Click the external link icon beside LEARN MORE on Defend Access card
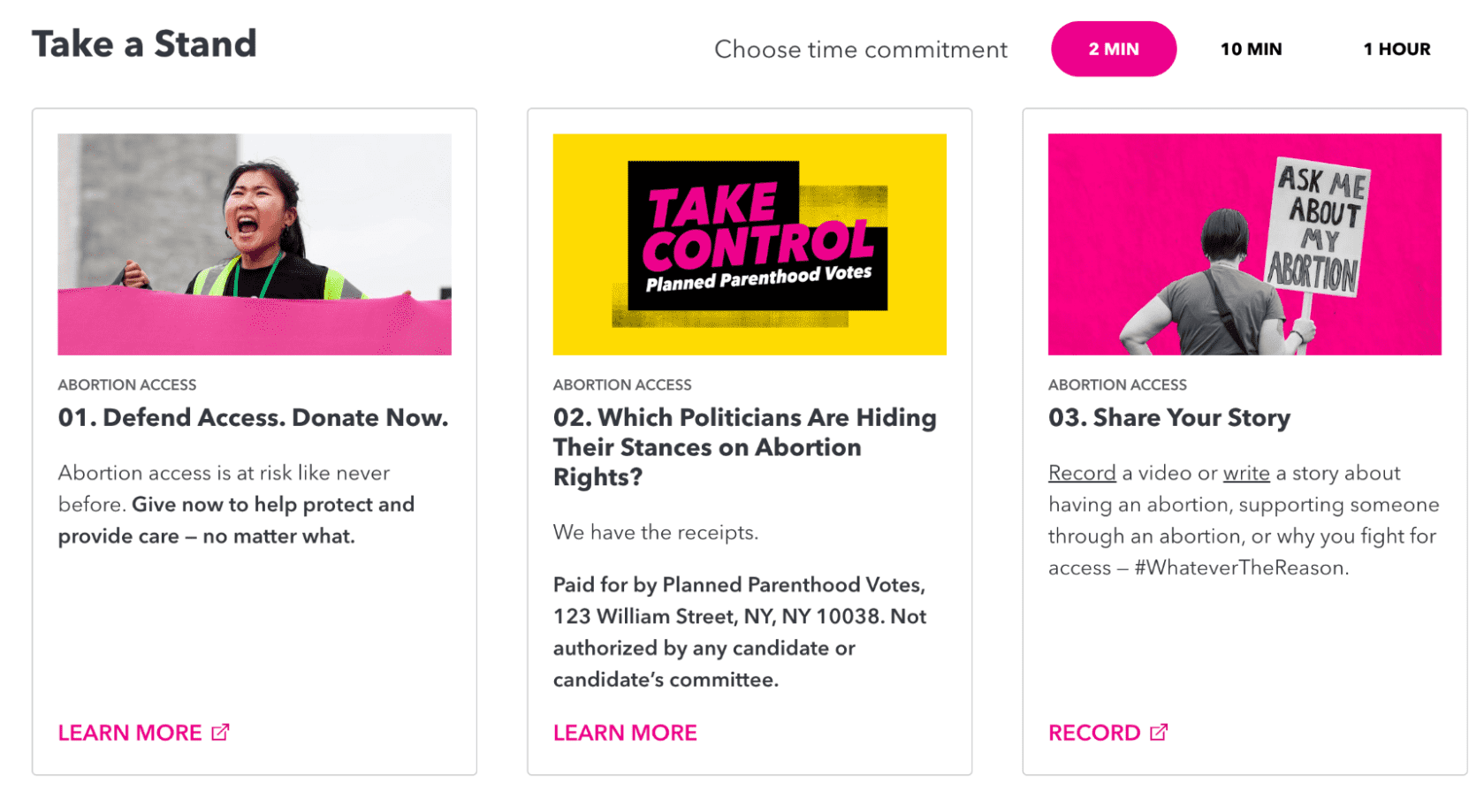Image resolution: width=1484 pixels, height=799 pixels. pyautogui.click(x=222, y=732)
